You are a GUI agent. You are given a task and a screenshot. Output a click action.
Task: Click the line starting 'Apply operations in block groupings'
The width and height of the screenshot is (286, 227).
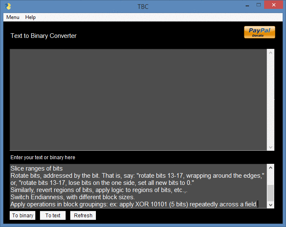134,204
